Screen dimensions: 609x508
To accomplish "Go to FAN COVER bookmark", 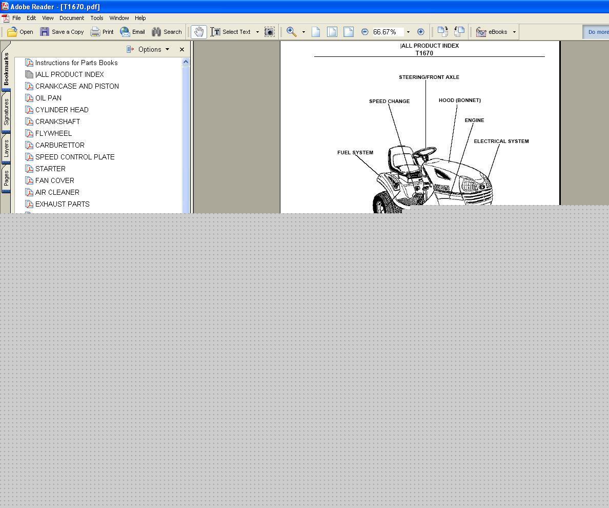I will click(x=54, y=180).
